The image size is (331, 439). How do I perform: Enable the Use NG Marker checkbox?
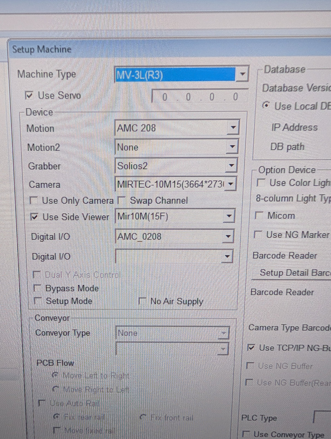point(257,234)
